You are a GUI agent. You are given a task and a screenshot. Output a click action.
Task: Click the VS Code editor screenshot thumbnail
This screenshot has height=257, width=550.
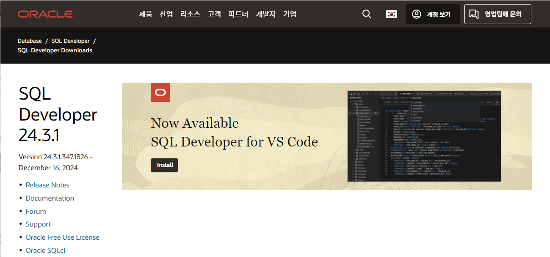point(424,136)
